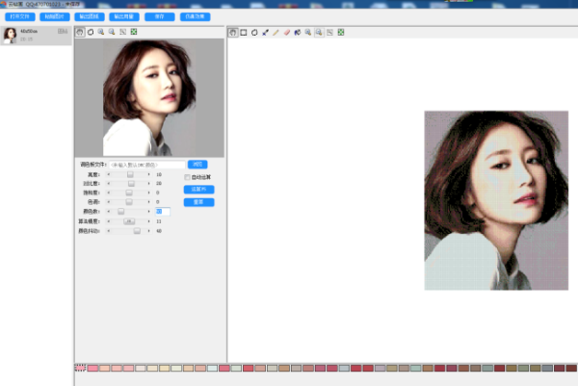Click the left magnifier icon in canvas toolbar
Viewport: 578px width, 386px height.
click(308, 33)
